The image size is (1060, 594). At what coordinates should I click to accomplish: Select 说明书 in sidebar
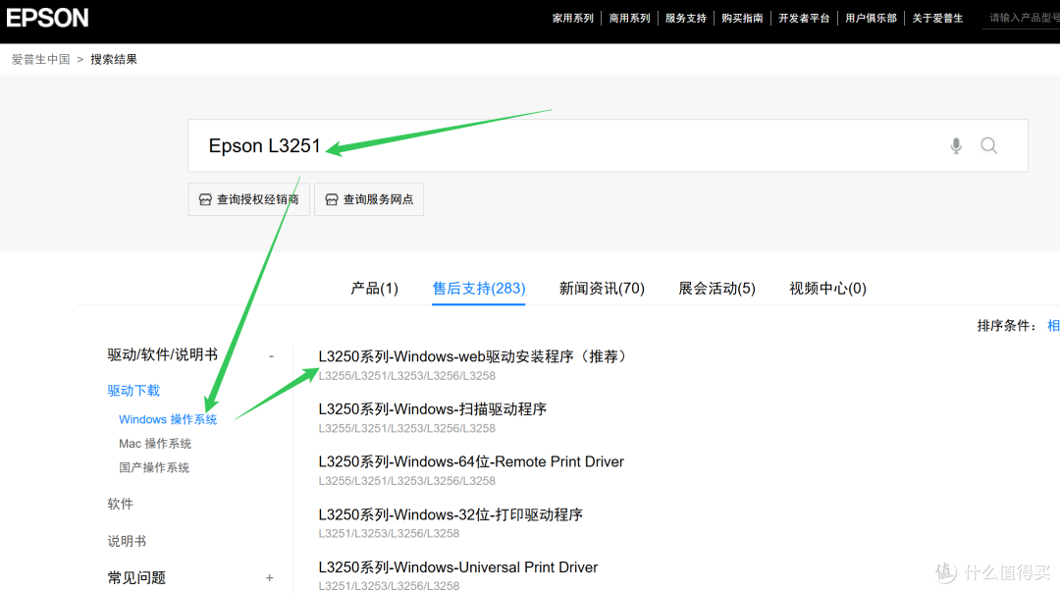pos(127,541)
